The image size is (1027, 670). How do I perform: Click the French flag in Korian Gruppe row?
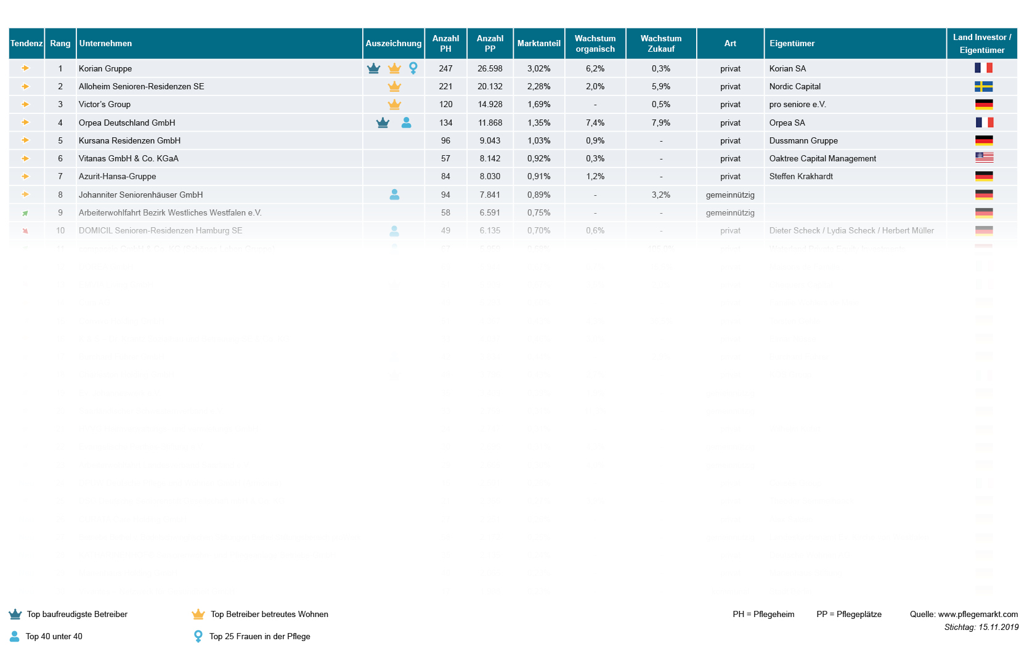(984, 68)
